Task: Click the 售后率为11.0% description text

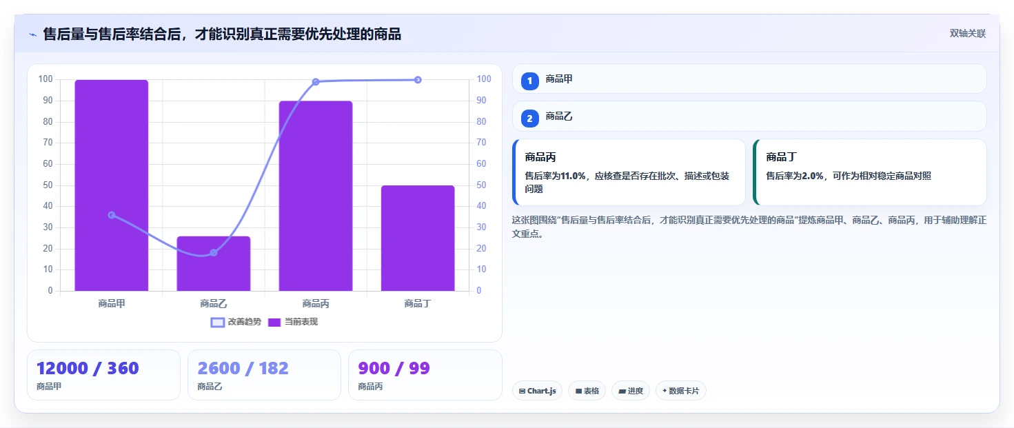Action: coord(627,183)
